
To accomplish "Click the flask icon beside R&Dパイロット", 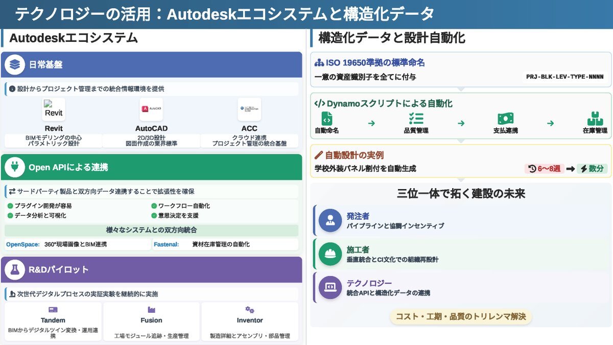I will (15, 269).
